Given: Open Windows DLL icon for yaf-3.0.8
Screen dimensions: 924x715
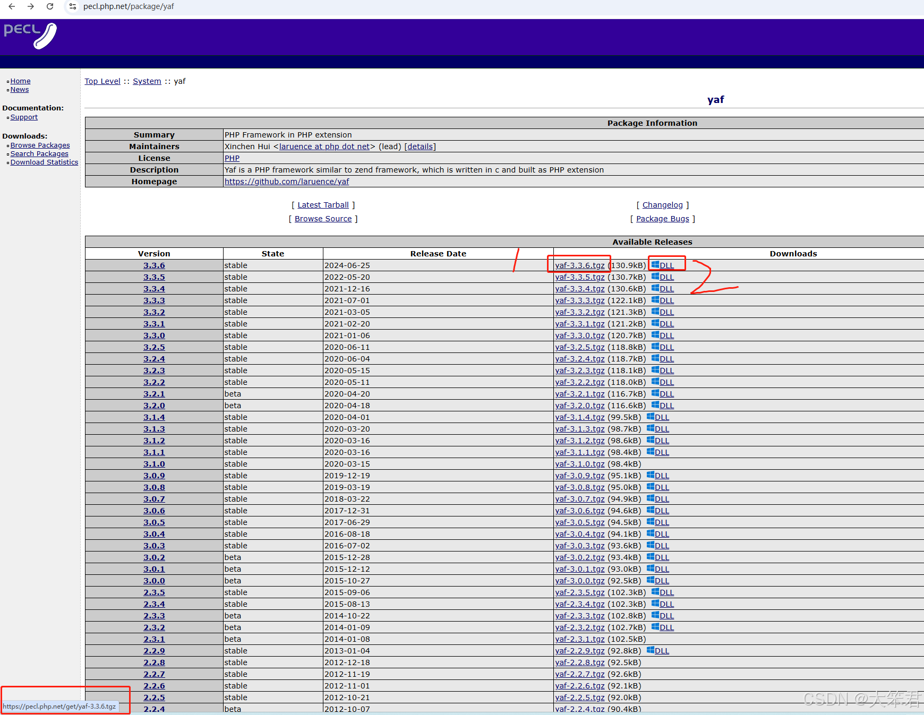Looking at the screenshot, I should [x=651, y=487].
